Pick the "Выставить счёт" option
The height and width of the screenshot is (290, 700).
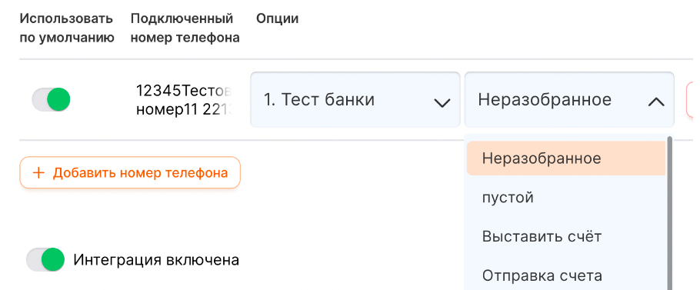pos(566,236)
